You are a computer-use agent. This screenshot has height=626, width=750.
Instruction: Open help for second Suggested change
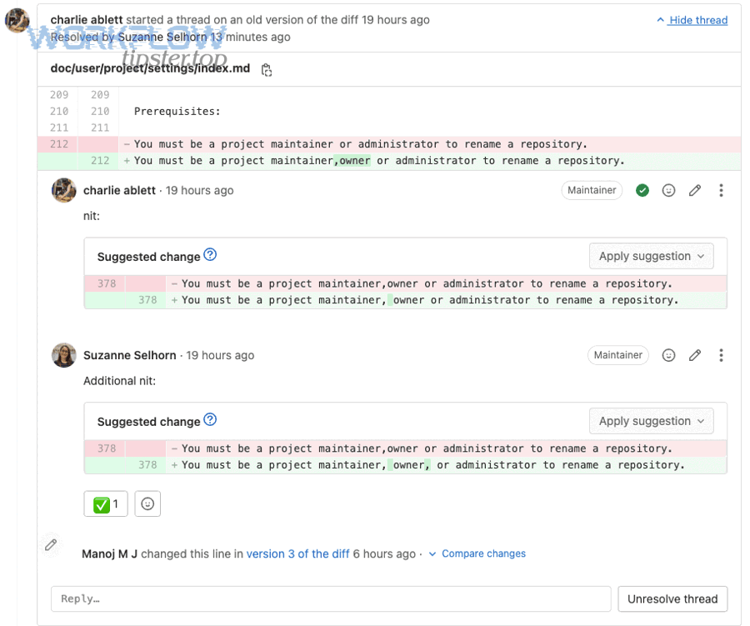point(211,420)
